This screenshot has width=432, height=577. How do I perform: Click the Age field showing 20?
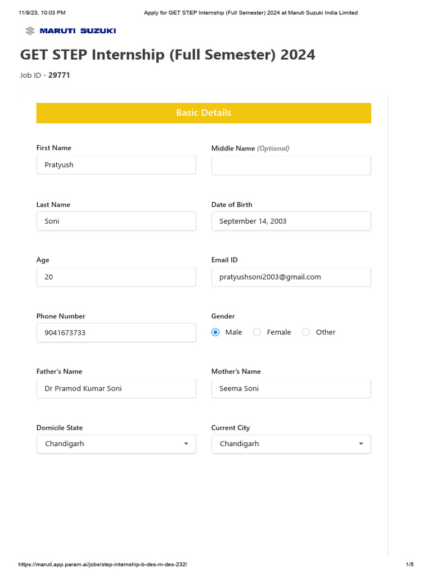116,277
